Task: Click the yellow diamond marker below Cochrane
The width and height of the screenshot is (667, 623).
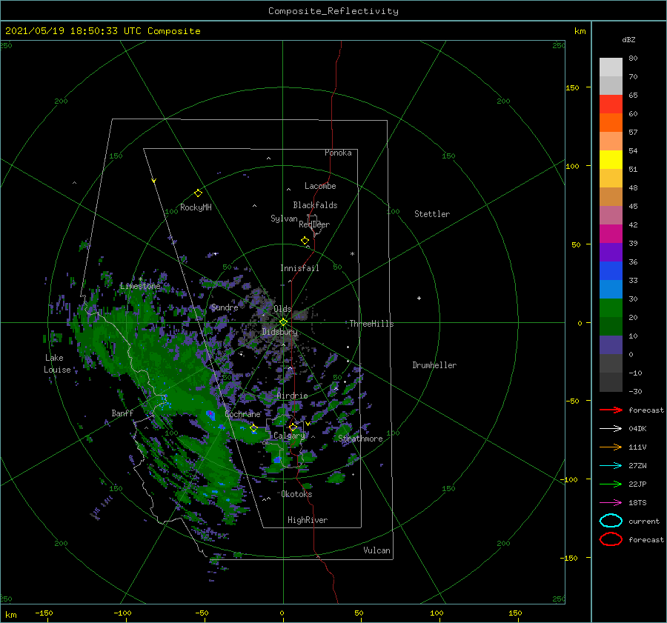Action: click(253, 428)
